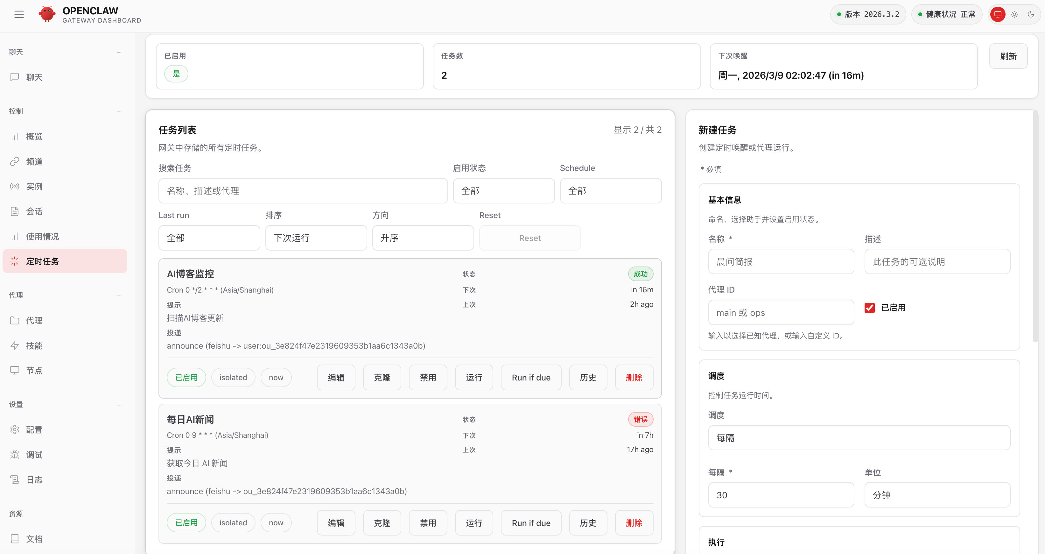Screen dimensions: 1045x554
Task: Uncheck the 已启用 checkbox in new task
Action: click(869, 308)
